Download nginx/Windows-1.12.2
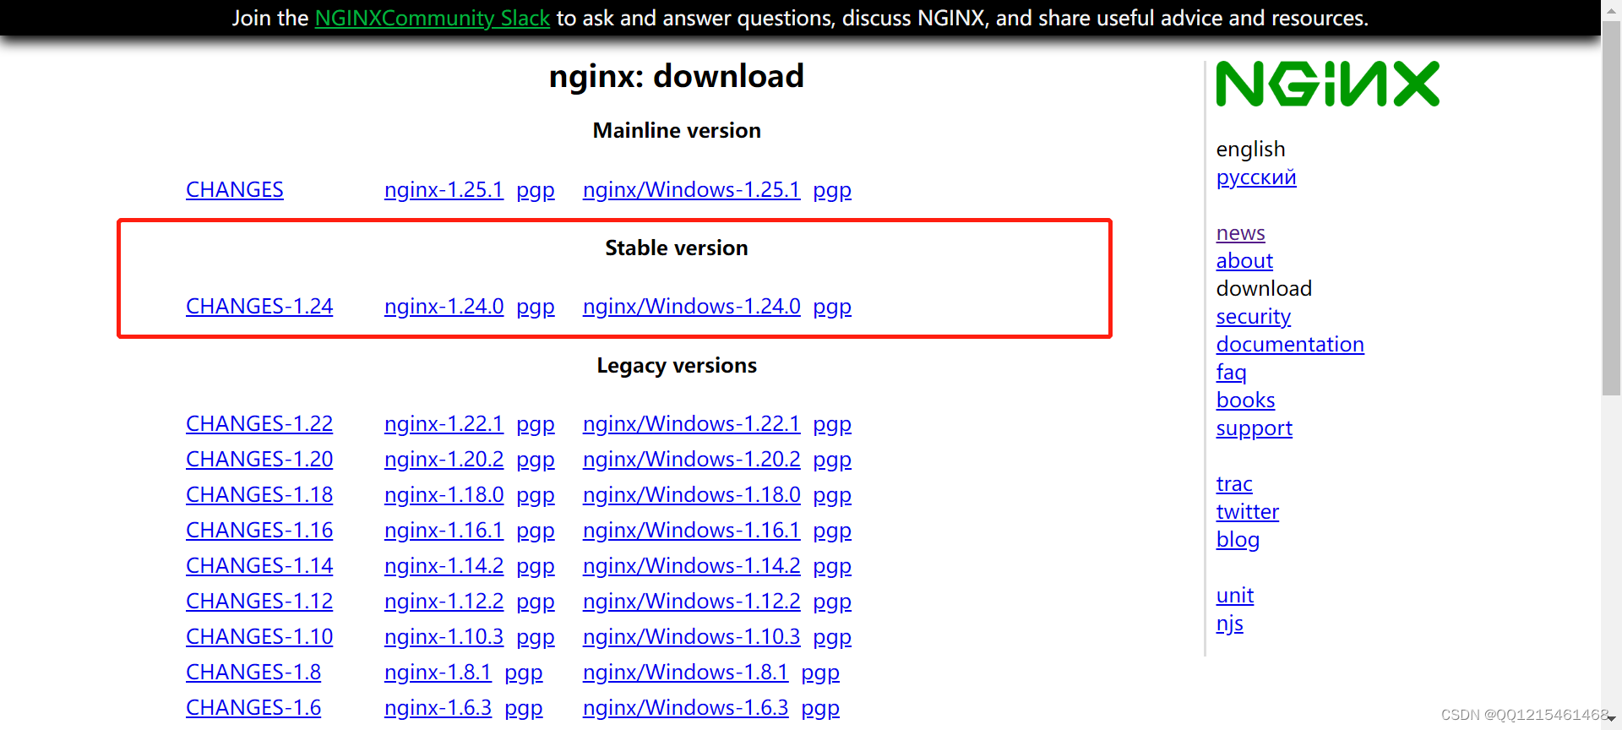Image resolution: width=1622 pixels, height=730 pixels. (691, 601)
